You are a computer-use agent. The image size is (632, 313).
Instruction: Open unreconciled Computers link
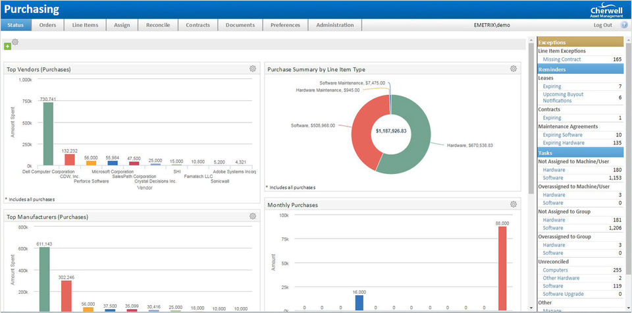[x=557, y=270]
